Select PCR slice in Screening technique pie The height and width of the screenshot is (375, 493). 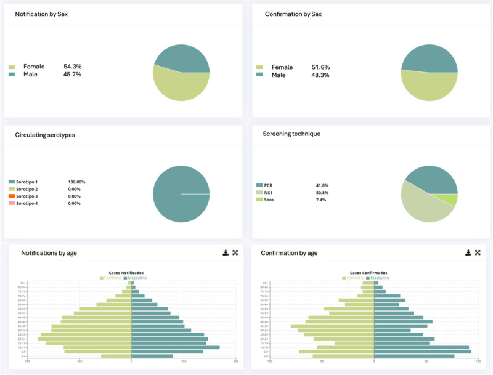tap(434, 179)
